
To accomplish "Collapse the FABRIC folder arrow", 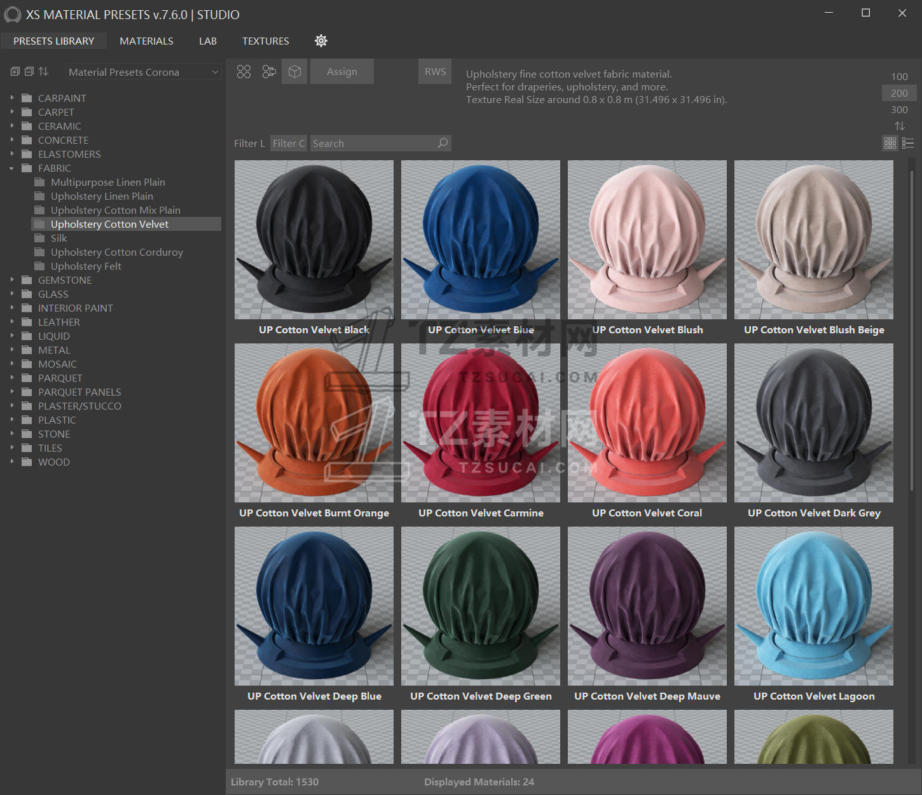I will 12,169.
